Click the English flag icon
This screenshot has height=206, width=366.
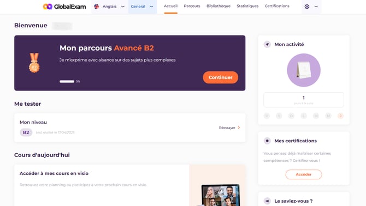point(96,7)
